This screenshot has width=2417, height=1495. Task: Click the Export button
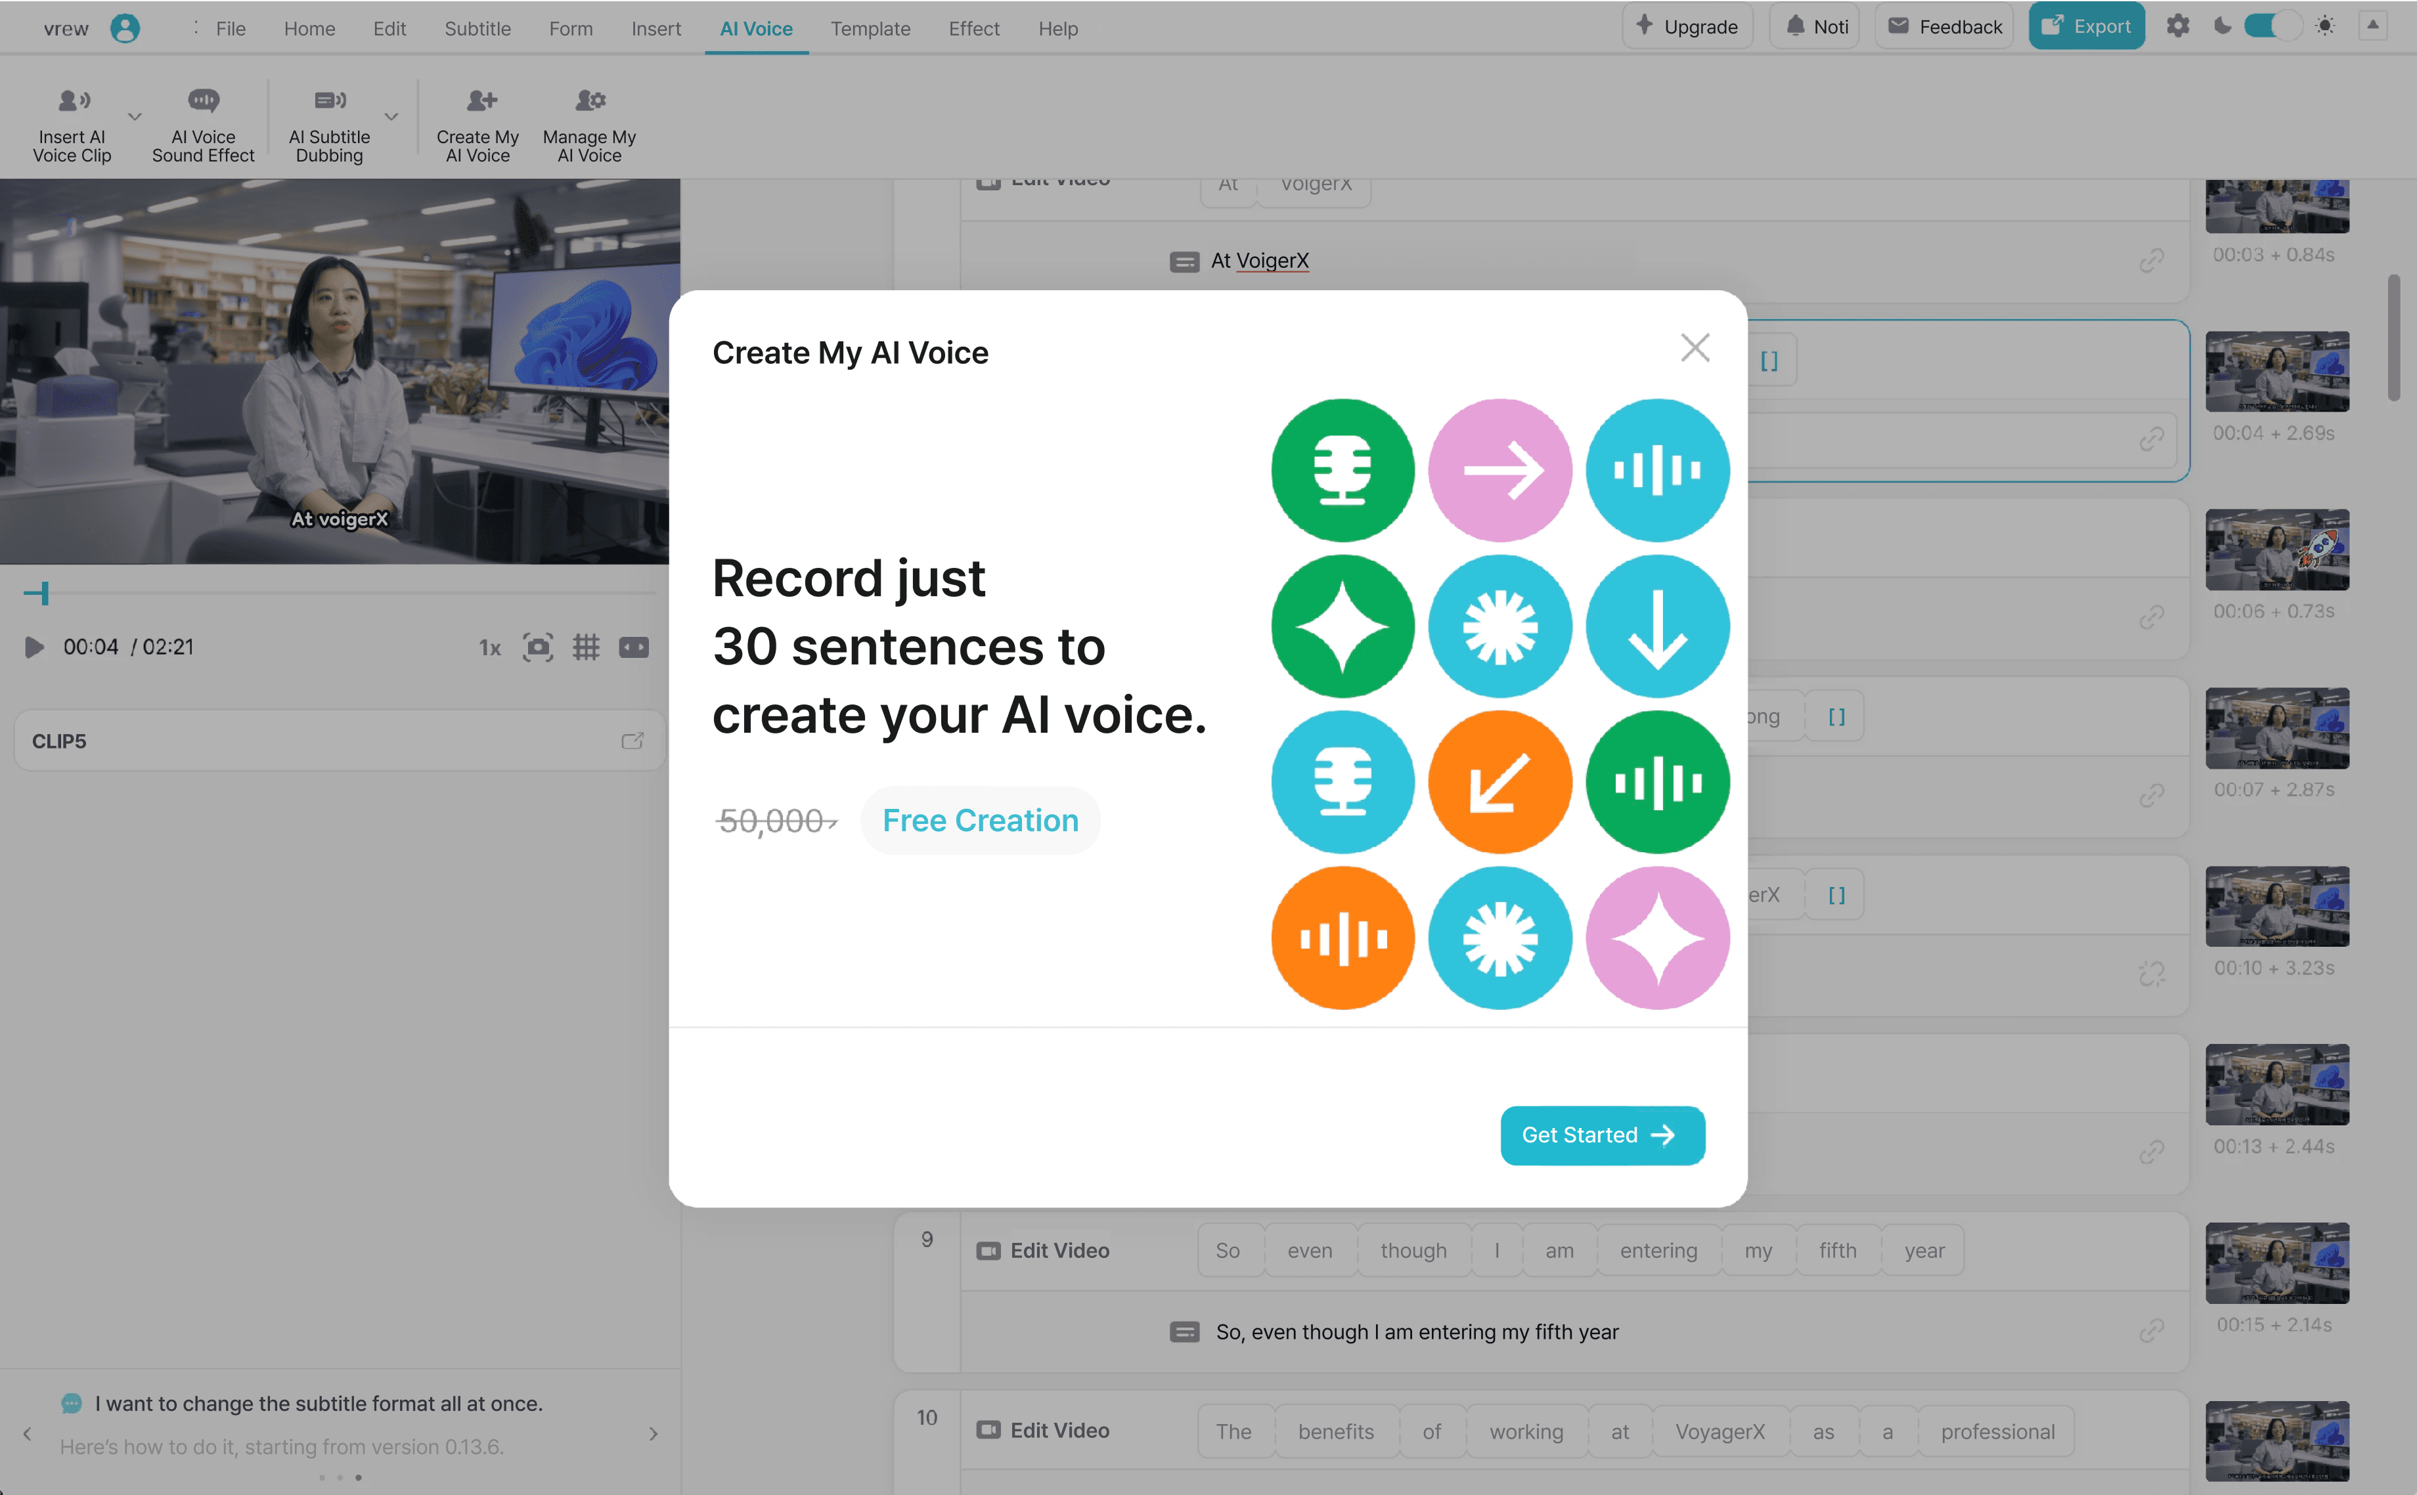click(2086, 27)
